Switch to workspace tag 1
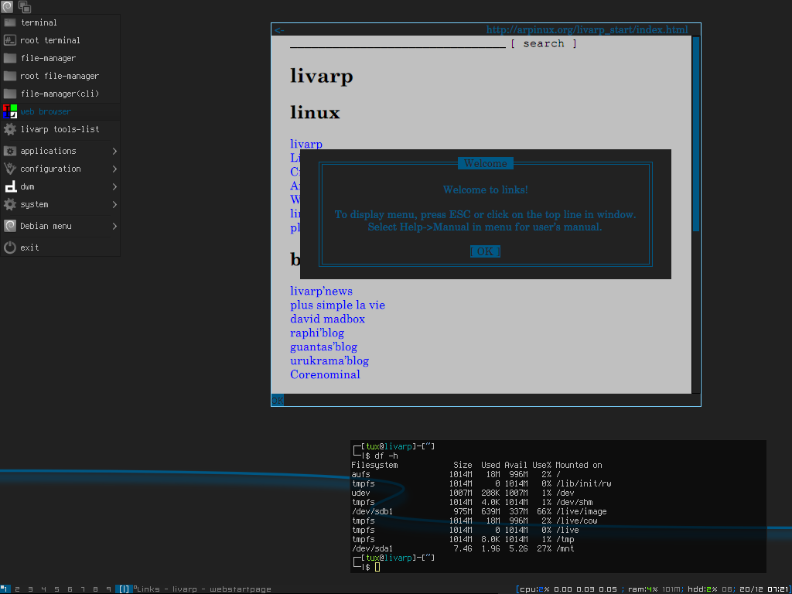Viewport: 792px width, 594px height. click(5, 589)
